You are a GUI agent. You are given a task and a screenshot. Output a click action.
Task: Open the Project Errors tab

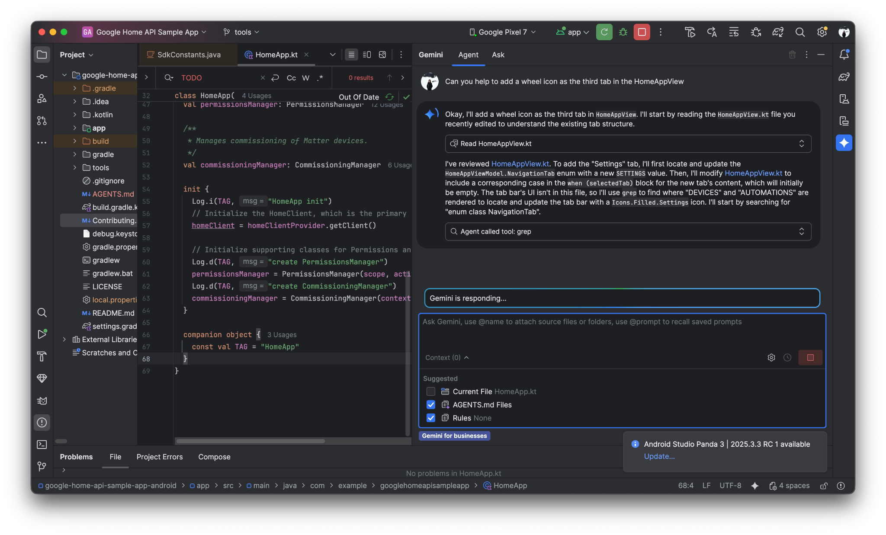[160, 457]
